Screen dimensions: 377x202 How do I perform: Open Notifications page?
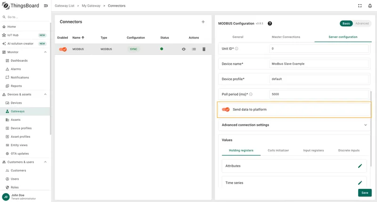point(25,77)
